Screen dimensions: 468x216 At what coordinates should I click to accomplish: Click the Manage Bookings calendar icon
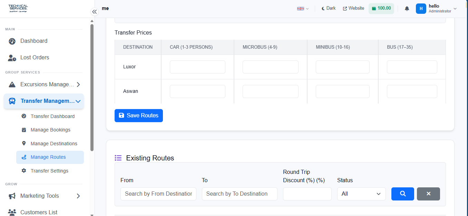coord(24,130)
